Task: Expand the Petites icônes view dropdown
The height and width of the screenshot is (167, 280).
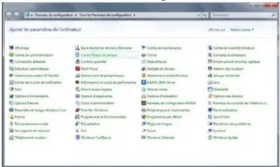Action: [242, 30]
